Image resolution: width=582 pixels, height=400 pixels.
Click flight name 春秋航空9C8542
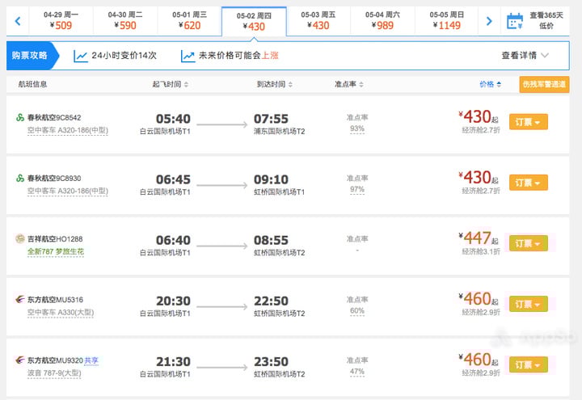point(54,118)
